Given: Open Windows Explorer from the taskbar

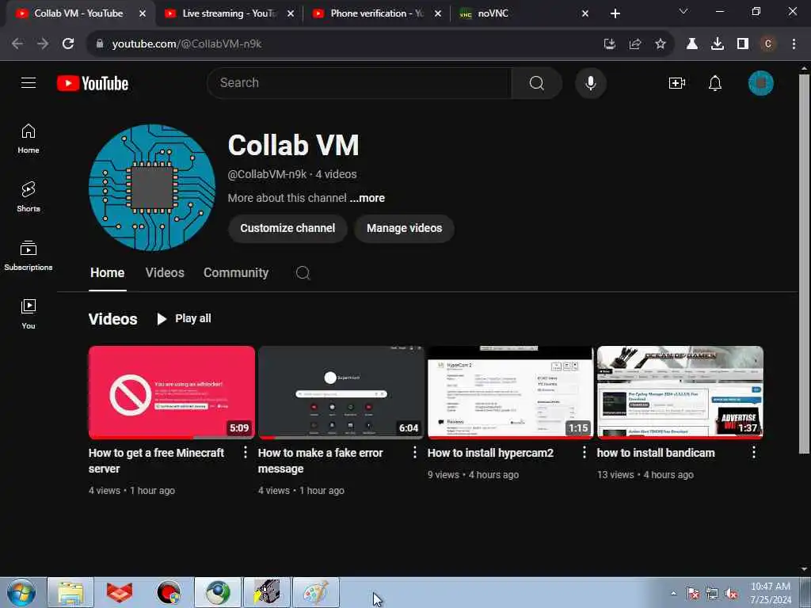Looking at the screenshot, I should click(70, 592).
